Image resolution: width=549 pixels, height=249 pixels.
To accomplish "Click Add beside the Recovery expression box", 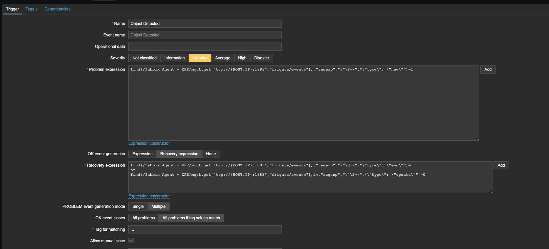I will 501,165.
